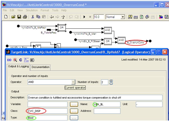Save the model using the floppy disk icon
169x121 pixels.
tap(19, 17)
